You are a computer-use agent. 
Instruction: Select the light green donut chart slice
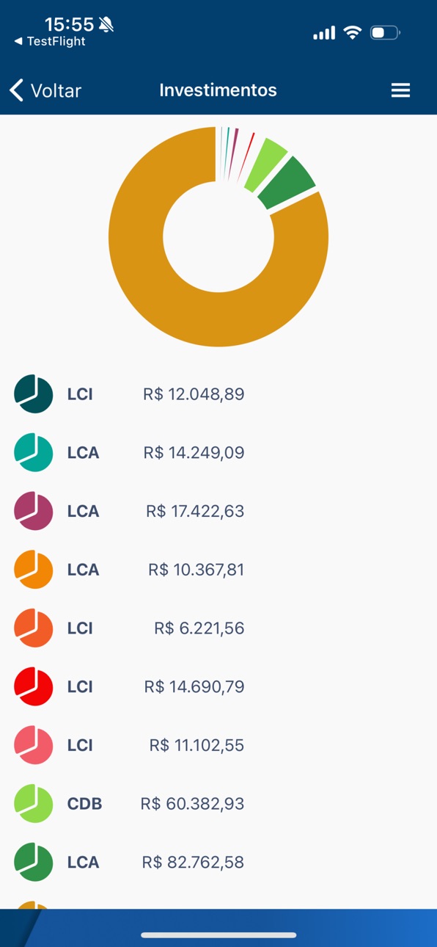[265, 164]
